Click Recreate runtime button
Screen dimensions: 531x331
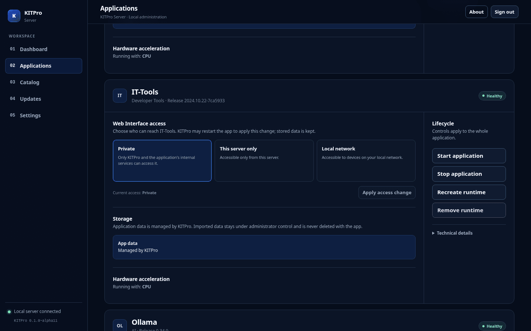click(469, 192)
